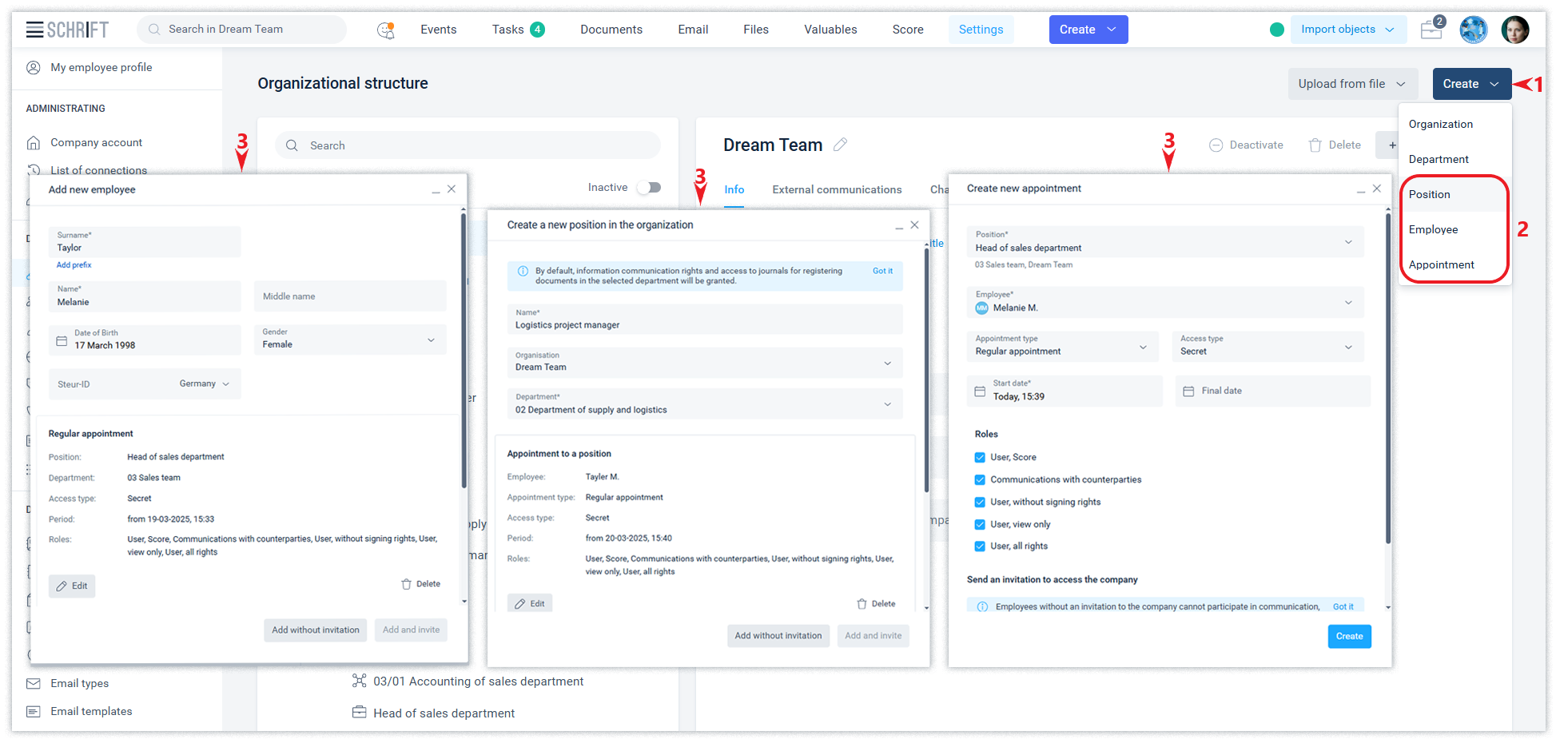
Task: Select Position from the Create menu
Action: coord(1429,194)
